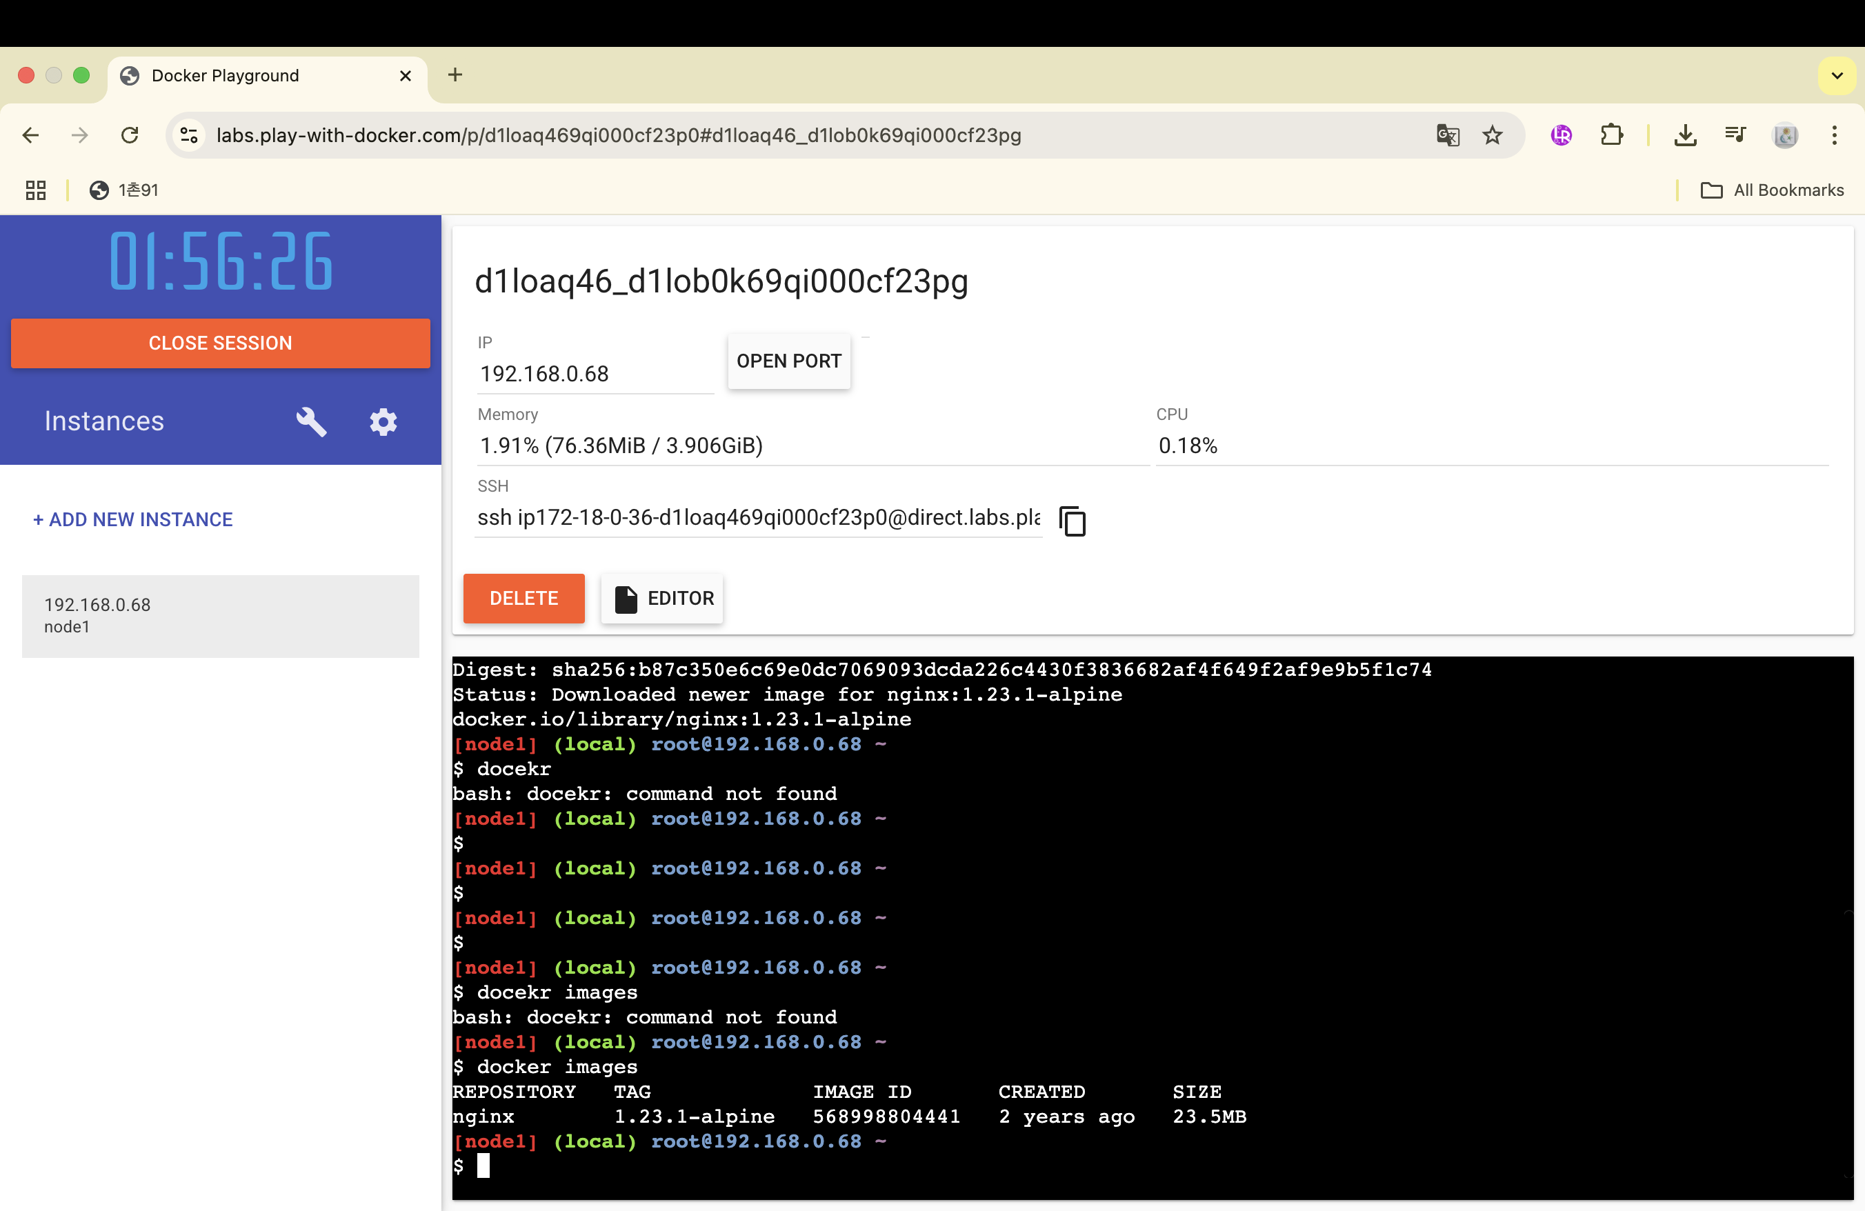Click the browser forward arrow

click(80, 135)
